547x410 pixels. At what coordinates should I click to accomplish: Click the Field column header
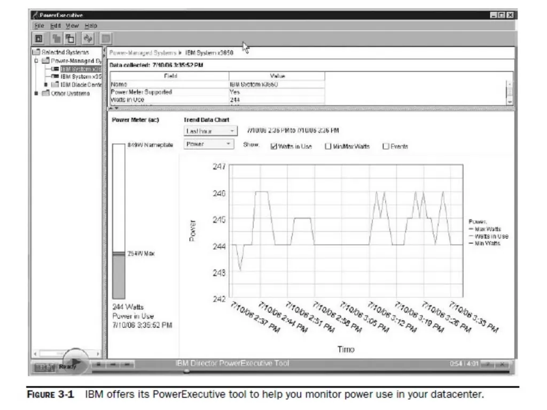point(170,76)
